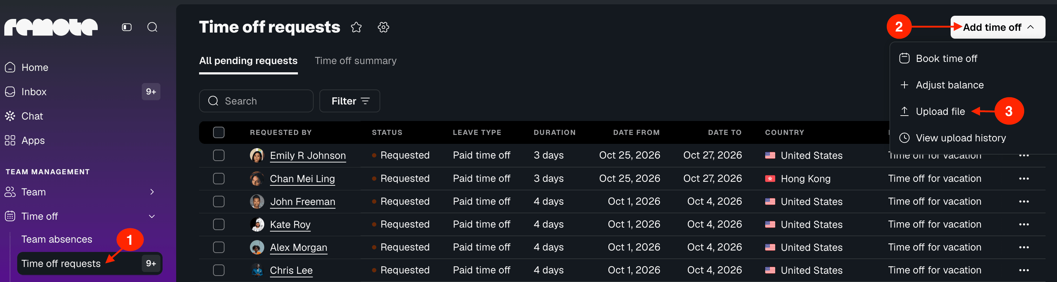The width and height of the screenshot is (1057, 282).
Task: Open John Freeman's profile link
Action: coord(303,201)
